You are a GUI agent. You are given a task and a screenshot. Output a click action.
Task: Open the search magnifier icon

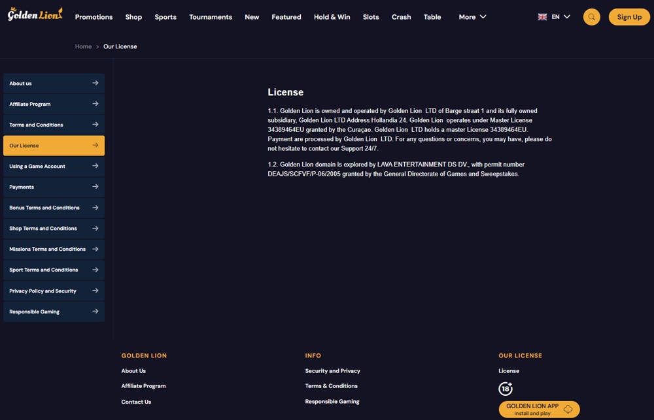[591, 17]
